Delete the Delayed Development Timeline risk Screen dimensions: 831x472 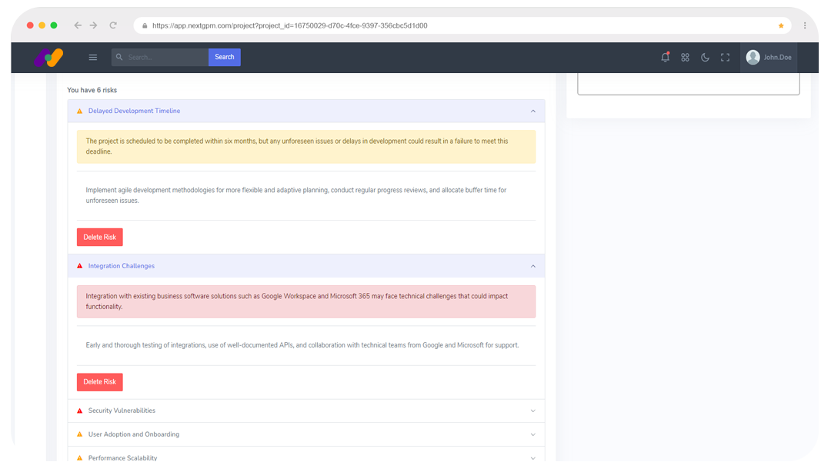(x=99, y=238)
